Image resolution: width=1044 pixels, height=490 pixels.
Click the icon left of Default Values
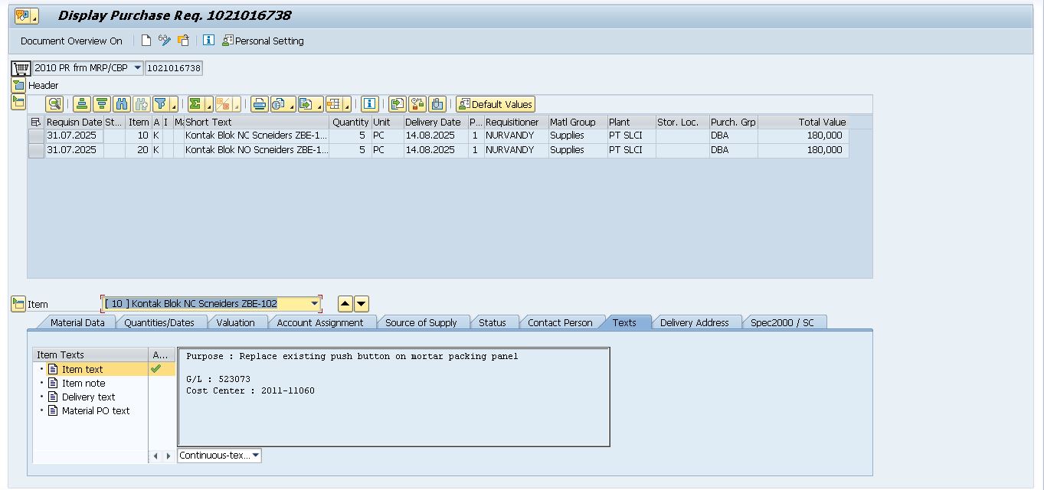437,104
